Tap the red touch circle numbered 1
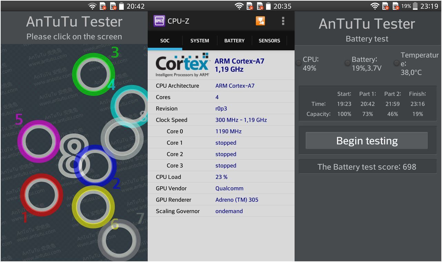Image resolution: width=442 pixels, height=262 pixels. [x=41, y=195]
